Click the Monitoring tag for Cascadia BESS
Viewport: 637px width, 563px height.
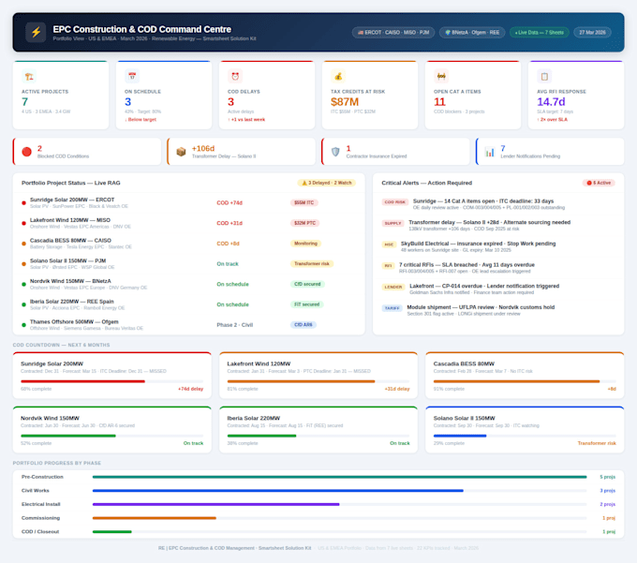[x=305, y=244]
